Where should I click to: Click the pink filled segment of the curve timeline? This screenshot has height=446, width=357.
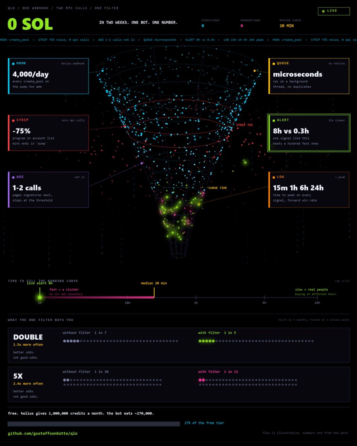click(97, 297)
